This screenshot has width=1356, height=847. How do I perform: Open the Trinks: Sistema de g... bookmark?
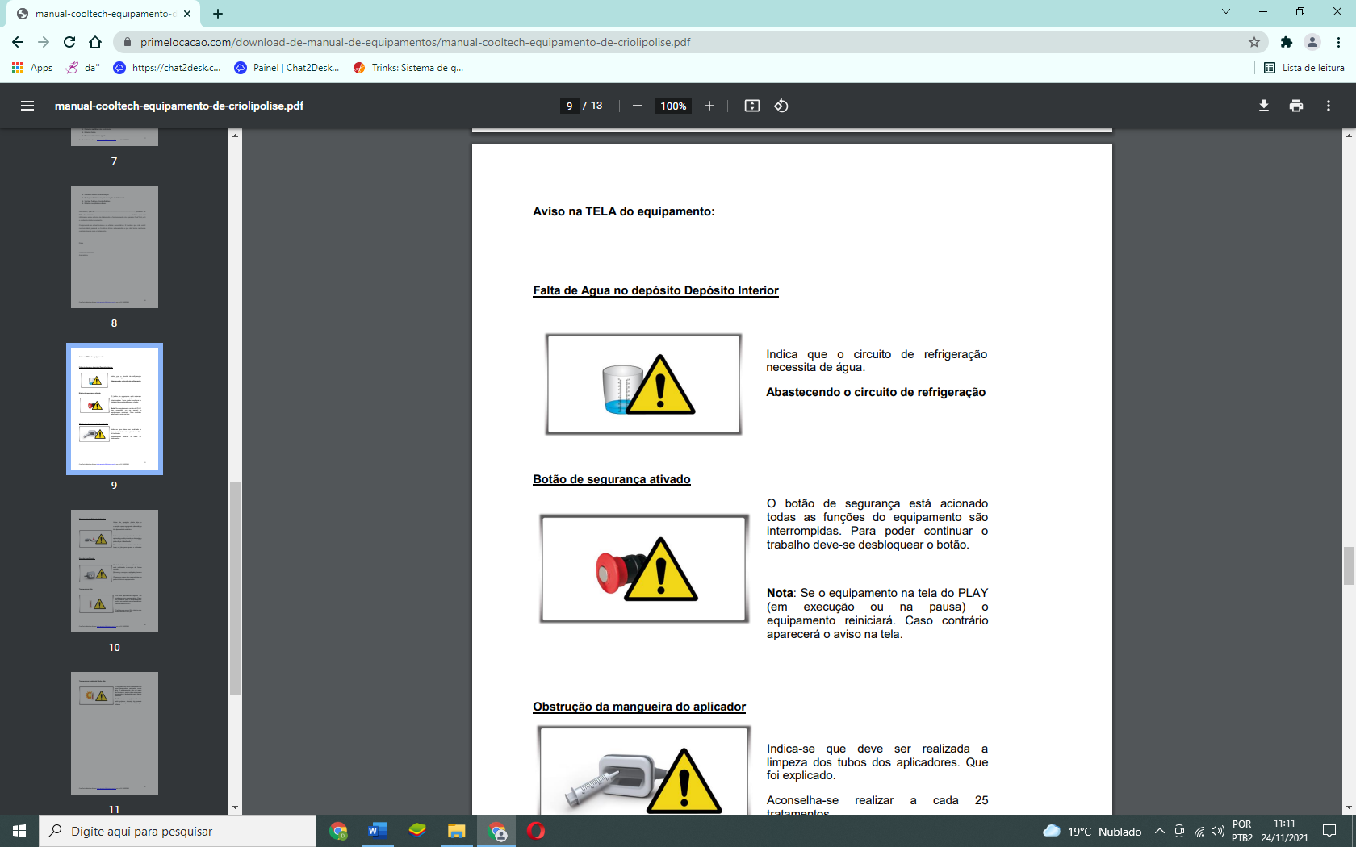pyautogui.click(x=408, y=68)
